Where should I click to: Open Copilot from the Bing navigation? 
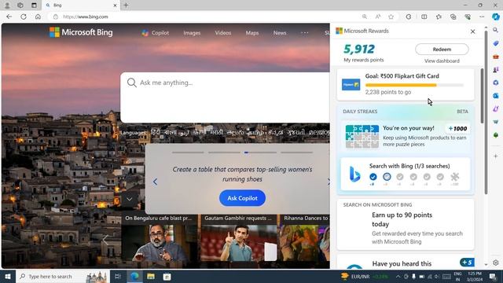[156, 33]
